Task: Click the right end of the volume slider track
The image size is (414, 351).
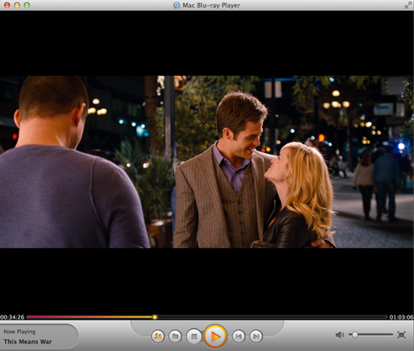Action: [391, 335]
